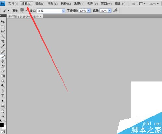Image resolution: width=162 pixels, height=134 pixels.
Task: Open the 帮助(H) menu
Action: (x=120, y=4)
